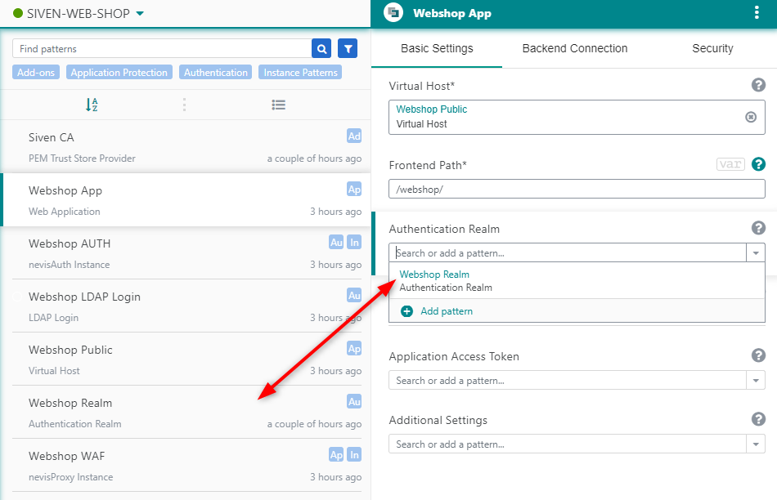The width and height of the screenshot is (777, 500).
Task: Expand the Additional Settings dropdown arrow
Action: coord(755,444)
